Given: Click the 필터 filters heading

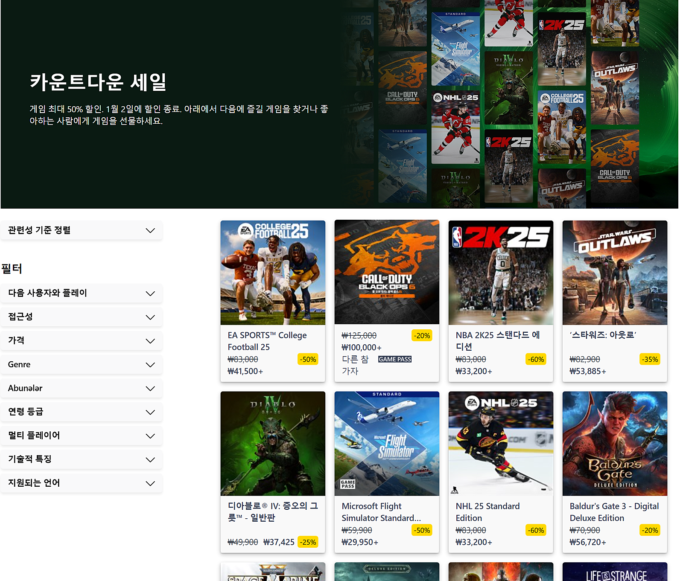Looking at the screenshot, I should 12,269.
